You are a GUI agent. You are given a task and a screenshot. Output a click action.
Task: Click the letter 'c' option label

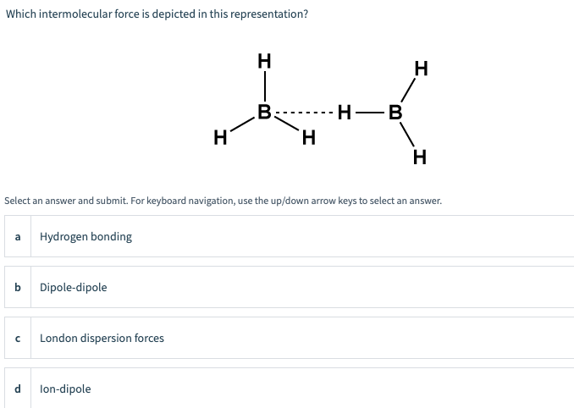click(18, 339)
